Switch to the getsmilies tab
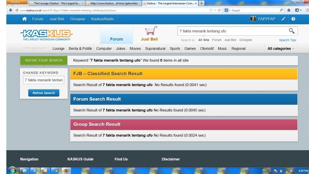This screenshot has width=309, height=174. (114, 3)
